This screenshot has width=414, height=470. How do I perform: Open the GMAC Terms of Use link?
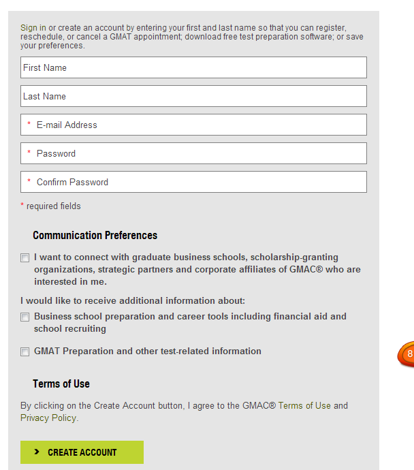pyautogui.click(x=304, y=405)
